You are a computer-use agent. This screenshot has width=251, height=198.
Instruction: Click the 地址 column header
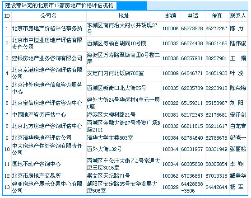[x=124, y=16]
